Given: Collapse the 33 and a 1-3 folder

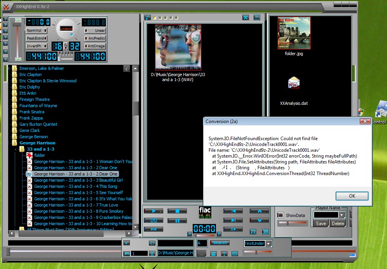Looking at the screenshot, I should pyautogui.click(x=16, y=149).
